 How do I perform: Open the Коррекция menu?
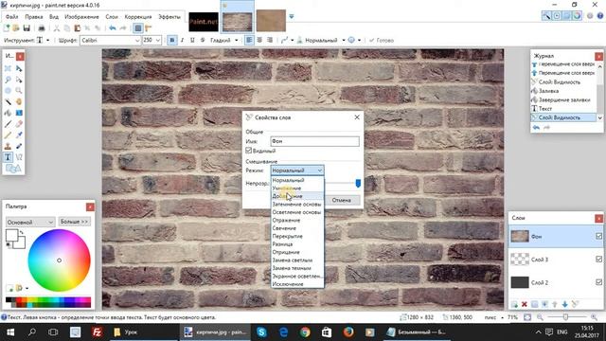pos(138,17)
